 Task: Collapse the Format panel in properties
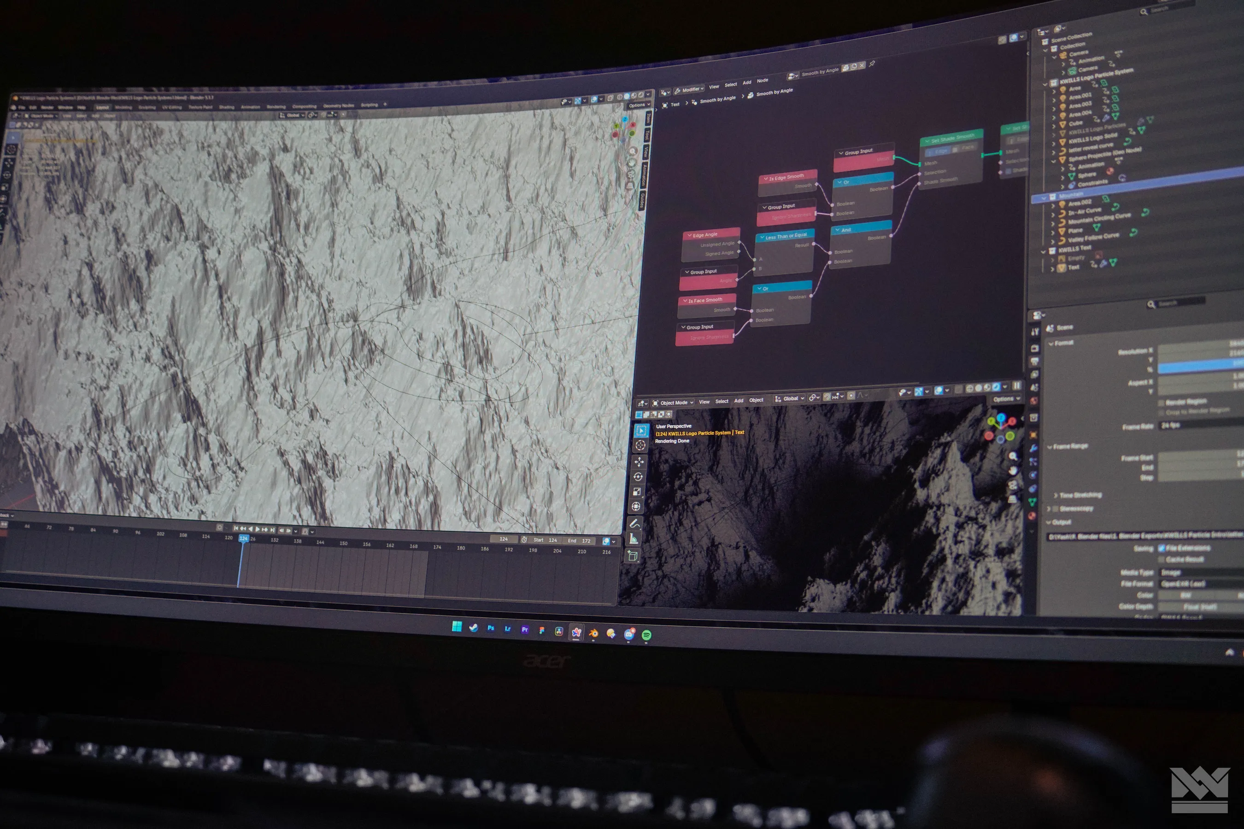point(1051,344)
